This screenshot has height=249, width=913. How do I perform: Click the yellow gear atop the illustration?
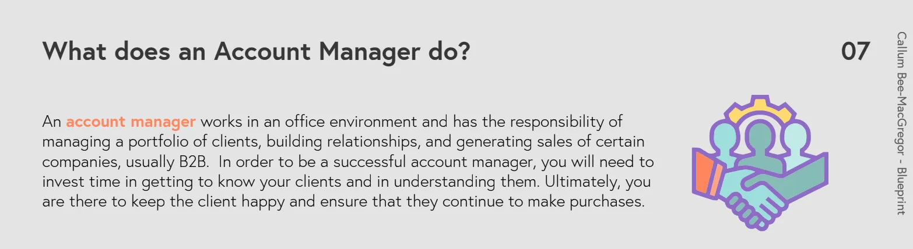(x=760, y=106)
